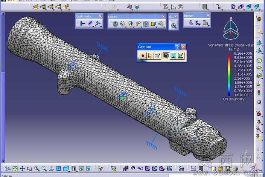Click the cylinder with arrow icon top toolbar
Image resolution: width=265 pixels, height=177 pixels.
(x=219, y=7)
